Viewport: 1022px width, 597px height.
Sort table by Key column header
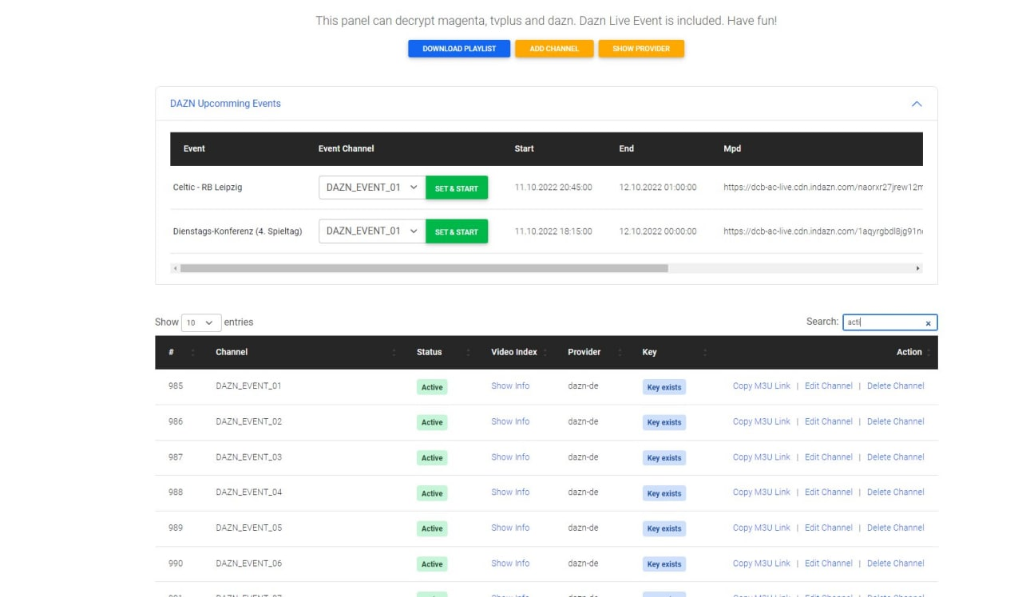[x=672, y=352]
